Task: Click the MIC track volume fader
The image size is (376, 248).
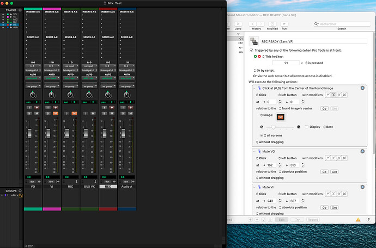Action: coord(67,133)
